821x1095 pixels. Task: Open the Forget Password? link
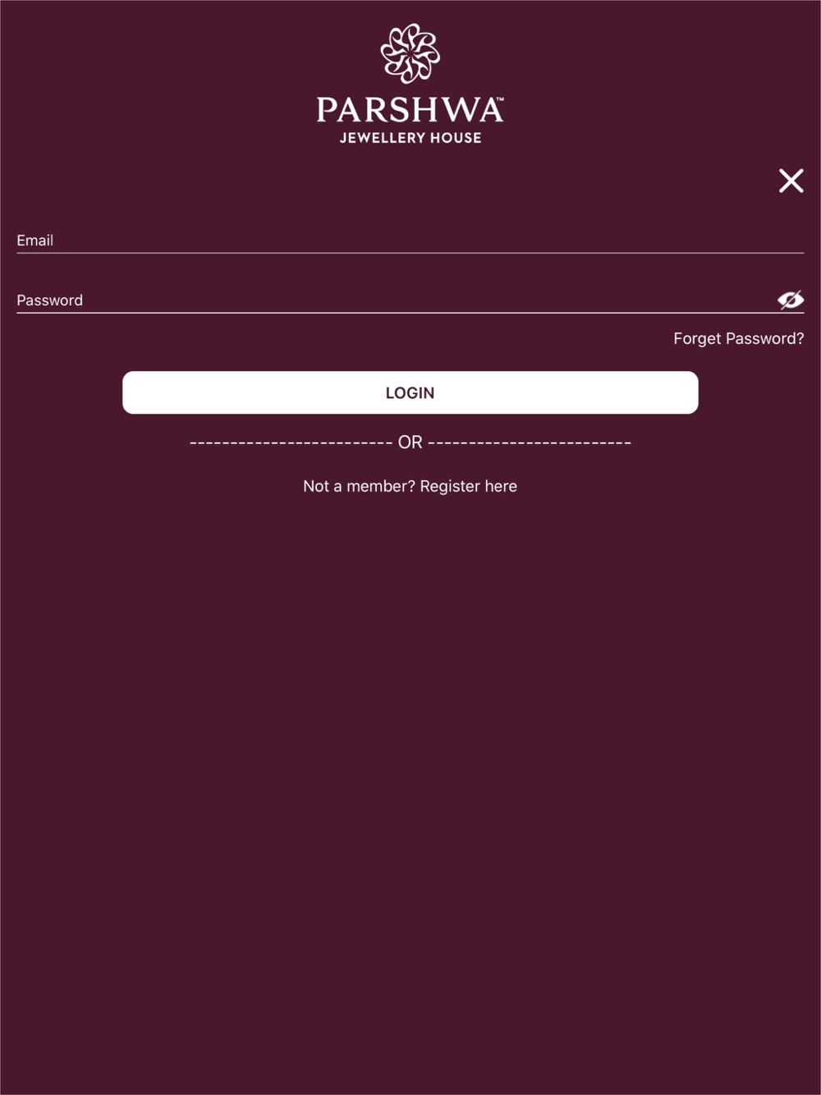(739, 338)
